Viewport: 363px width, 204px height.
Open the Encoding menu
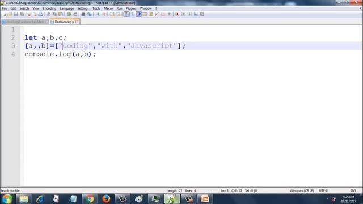click(x=49, y=8)
